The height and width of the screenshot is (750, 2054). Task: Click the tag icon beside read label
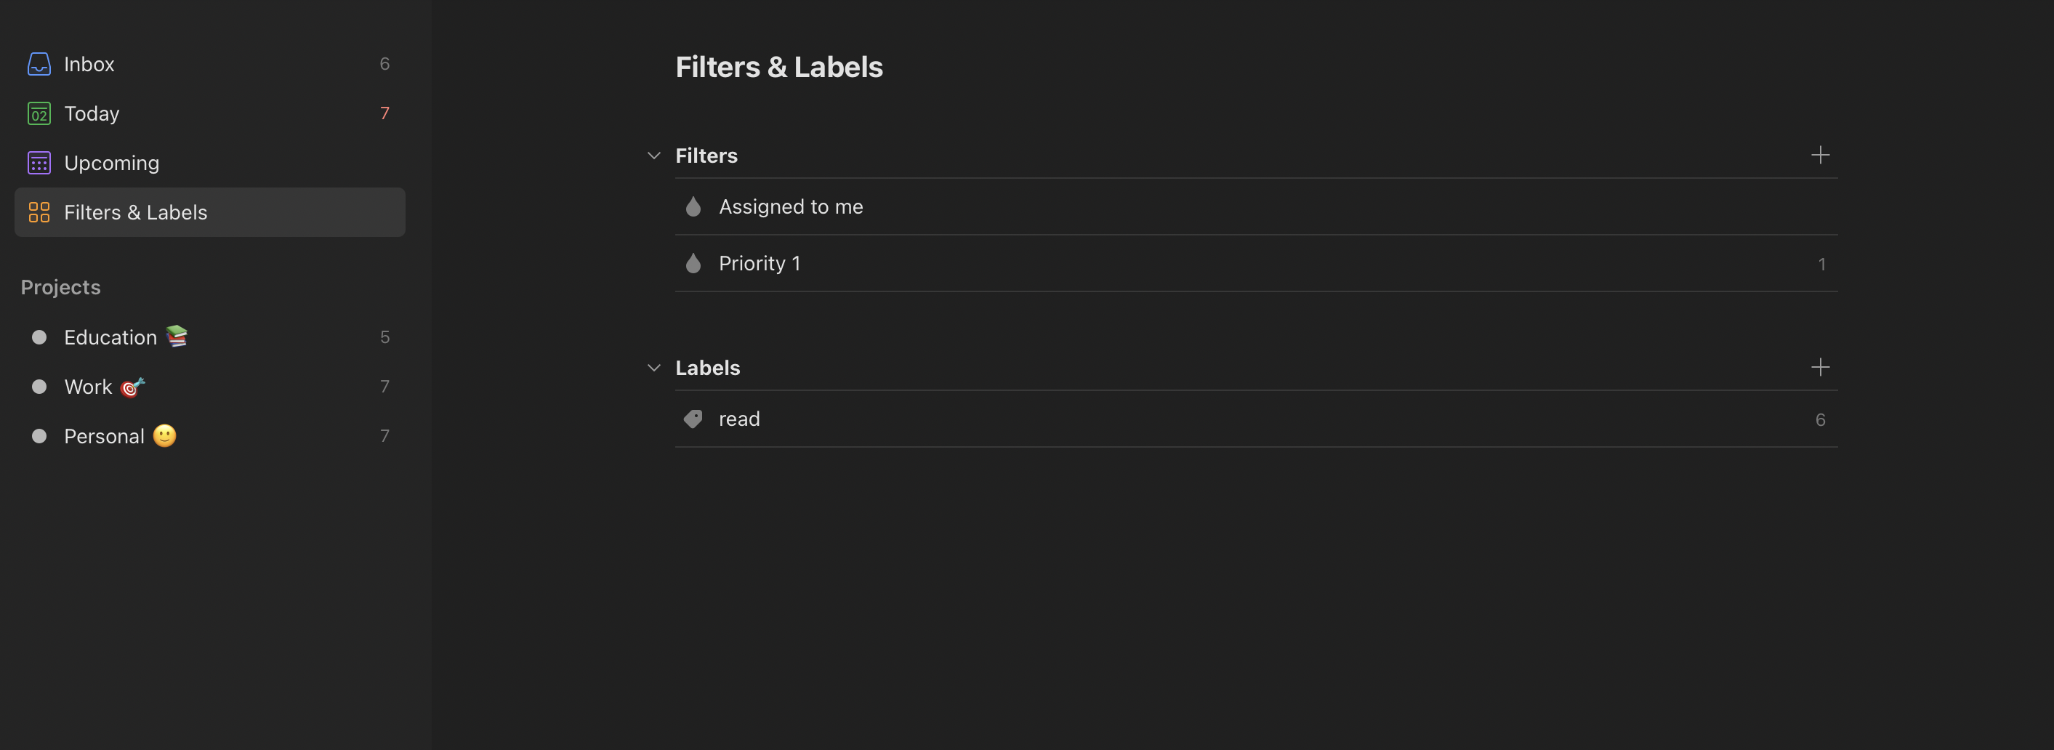693,419
